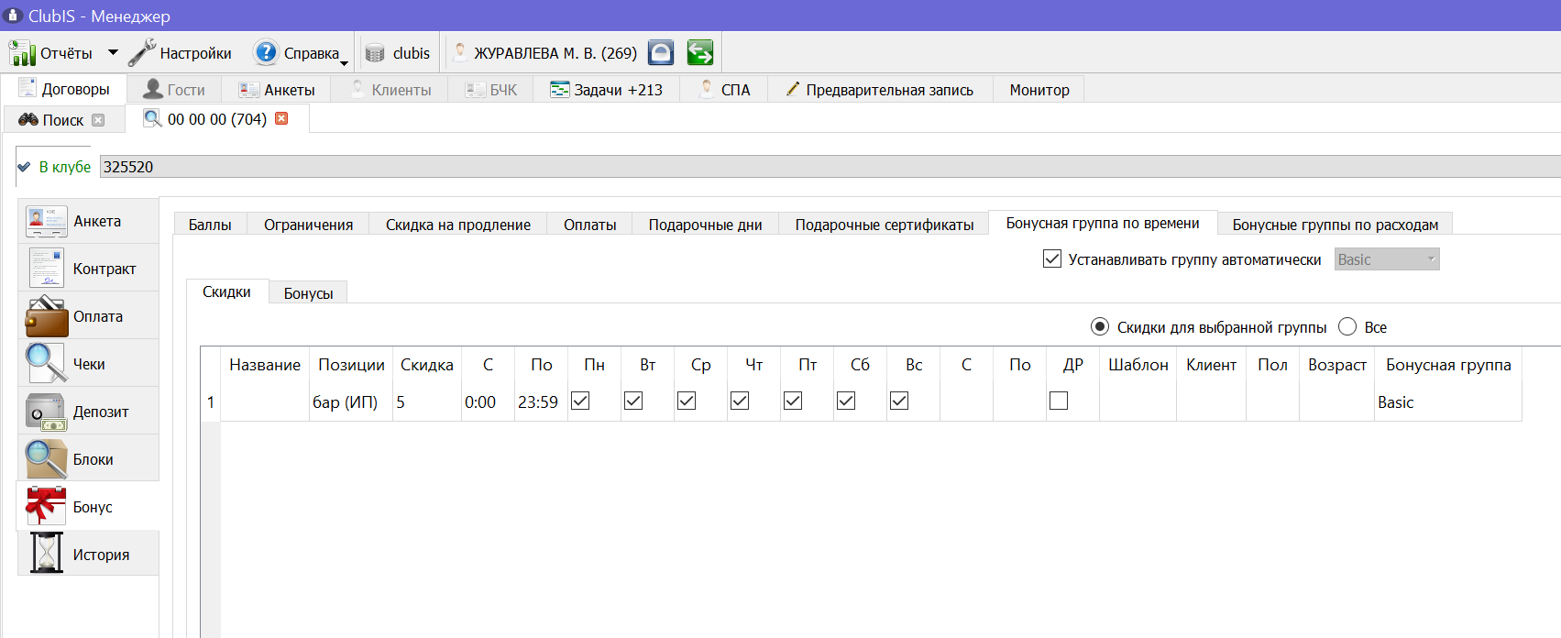Select row number 1 header
The image size is (1561, 638).
tap(210, 401)
